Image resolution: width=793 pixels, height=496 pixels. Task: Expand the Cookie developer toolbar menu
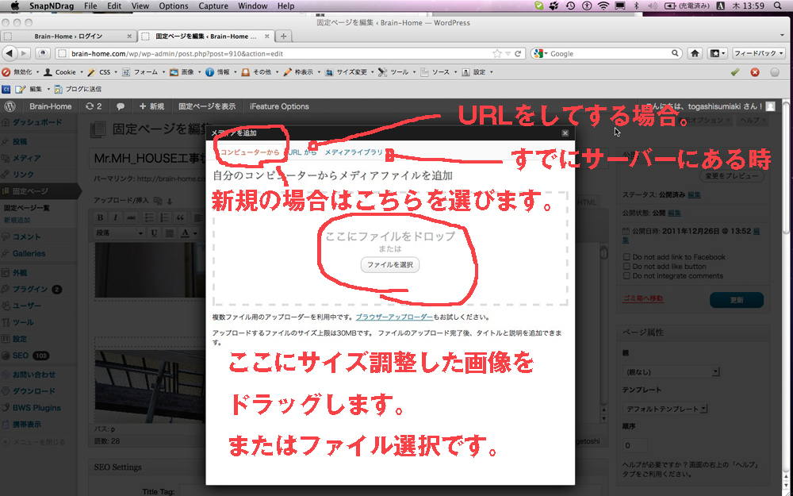pyautogui.click(x=63, y=72)
